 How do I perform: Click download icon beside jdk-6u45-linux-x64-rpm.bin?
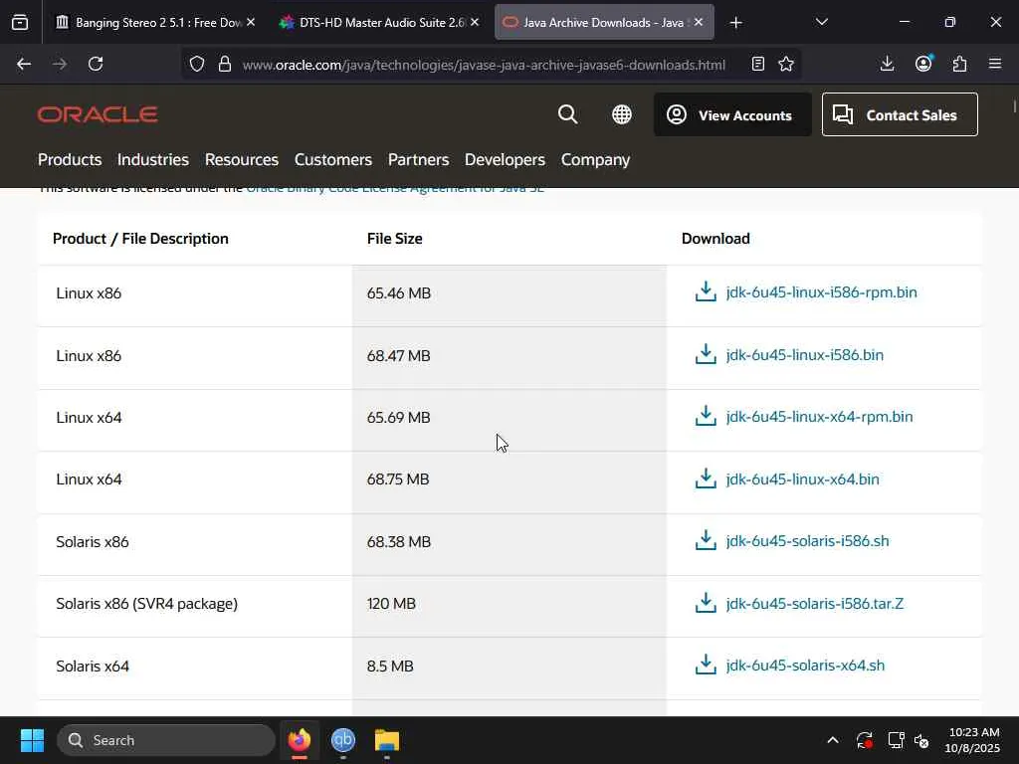point(706,417)
